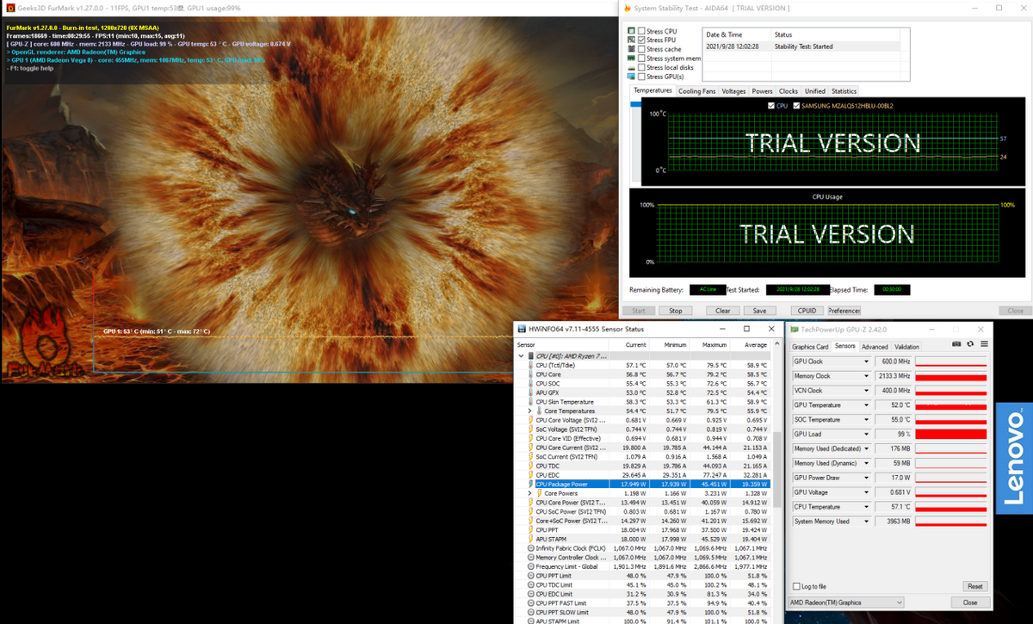This screenshot has width=1033, height=624.
Task: Click the AMD Ryzen 7 CPU chip icon
Action: tap(530, 355)
